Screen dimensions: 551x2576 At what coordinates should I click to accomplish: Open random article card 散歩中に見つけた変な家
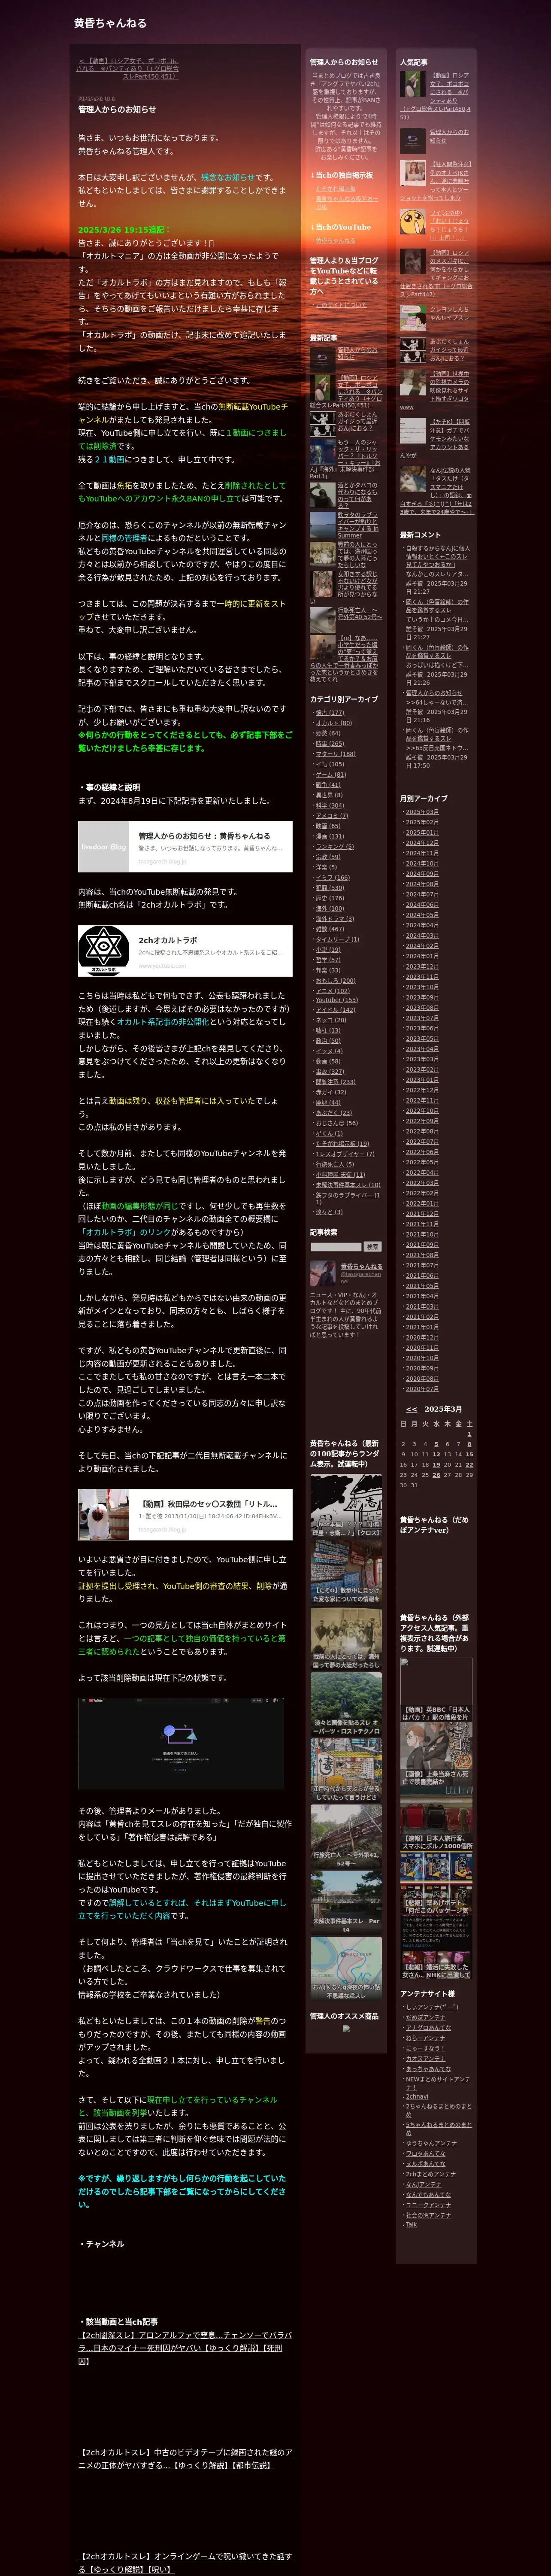[346, 1572]
